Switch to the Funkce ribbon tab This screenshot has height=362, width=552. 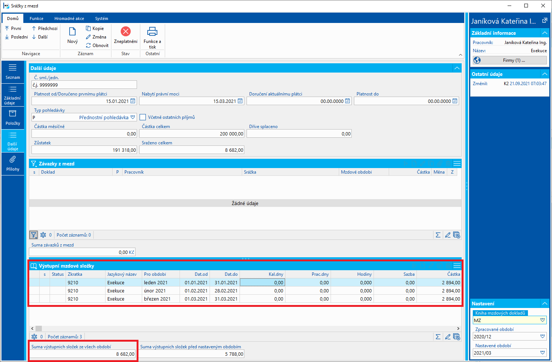(x=36, y=19)
